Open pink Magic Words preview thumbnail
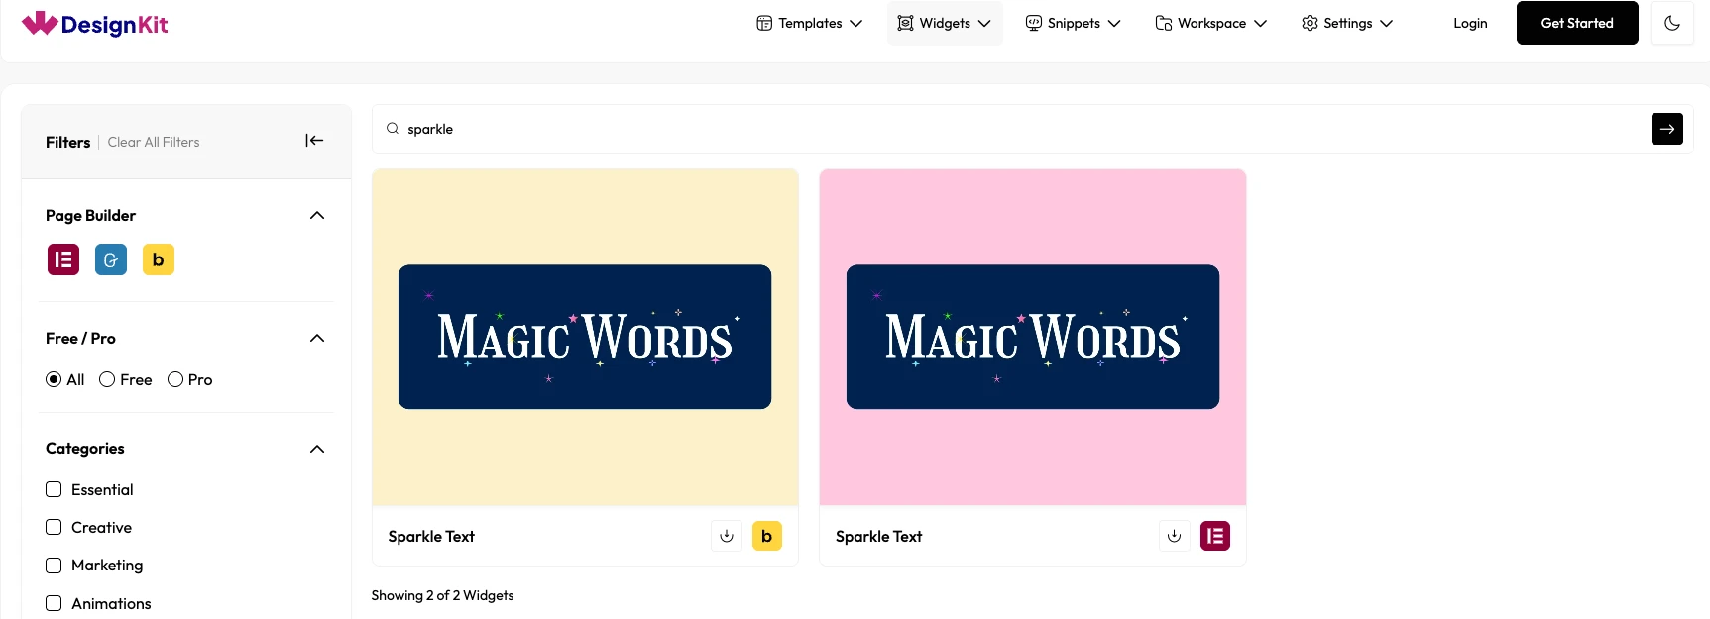 tap(1033, 337)
